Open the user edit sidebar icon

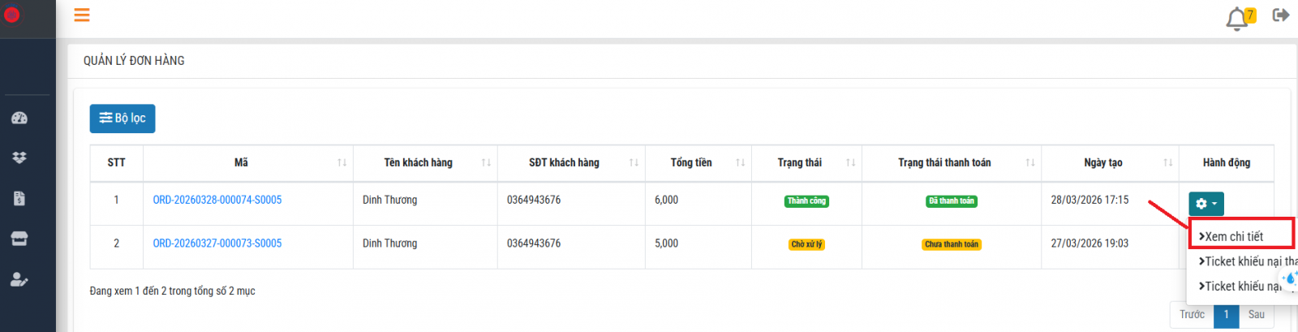(x=19, y=279)
